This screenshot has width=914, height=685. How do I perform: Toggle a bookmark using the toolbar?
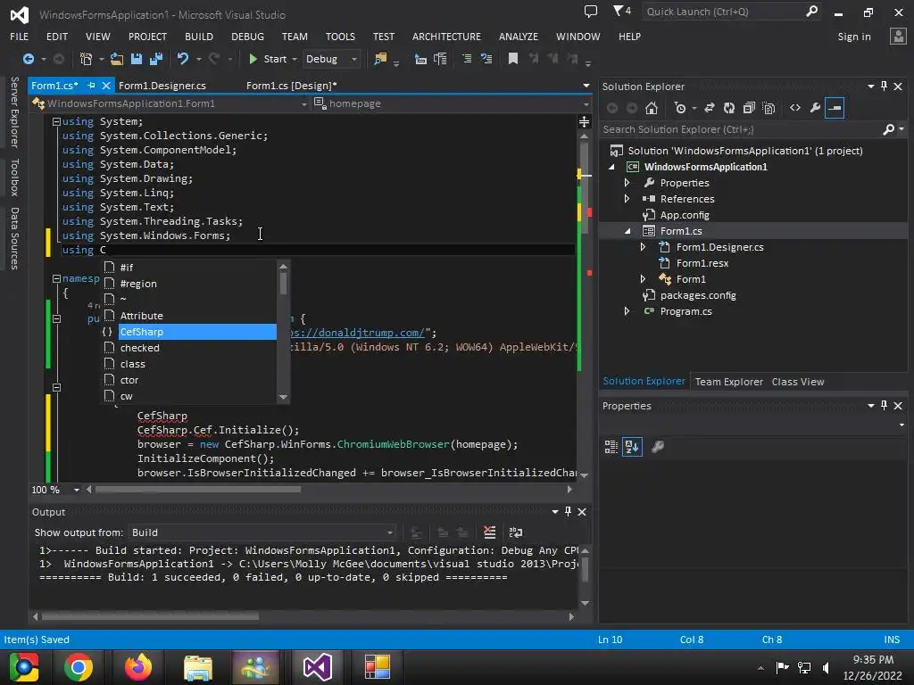point(513,59)
